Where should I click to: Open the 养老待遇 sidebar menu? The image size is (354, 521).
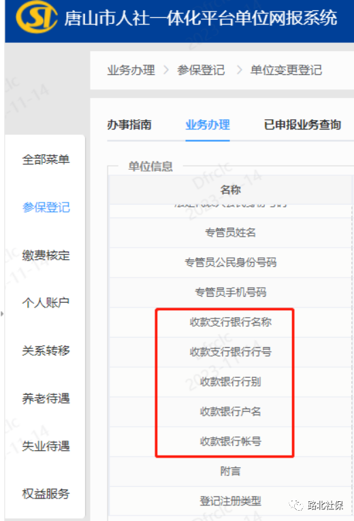coord(46,398)
